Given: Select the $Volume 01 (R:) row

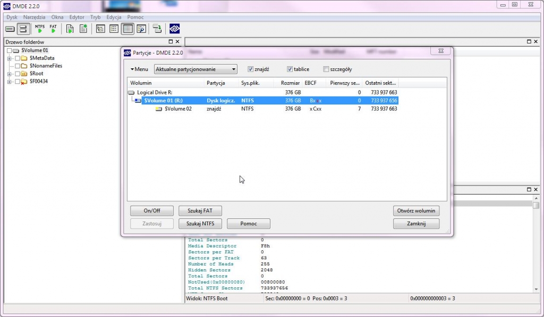Looking at the screenshot, I should pyautogui.click(x=269, y=101).
